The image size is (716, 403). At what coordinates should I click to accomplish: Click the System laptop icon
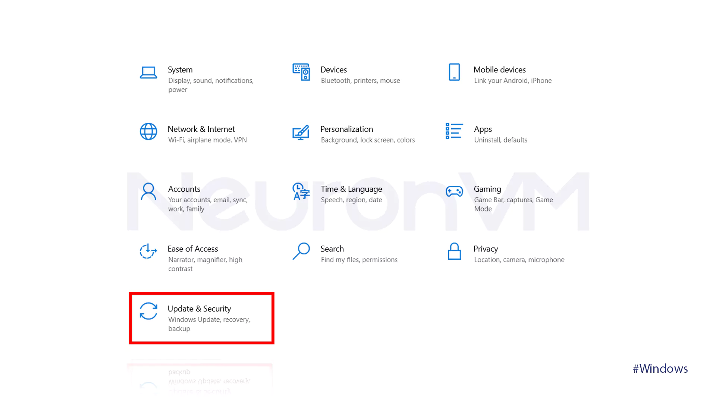pos(148,72)
